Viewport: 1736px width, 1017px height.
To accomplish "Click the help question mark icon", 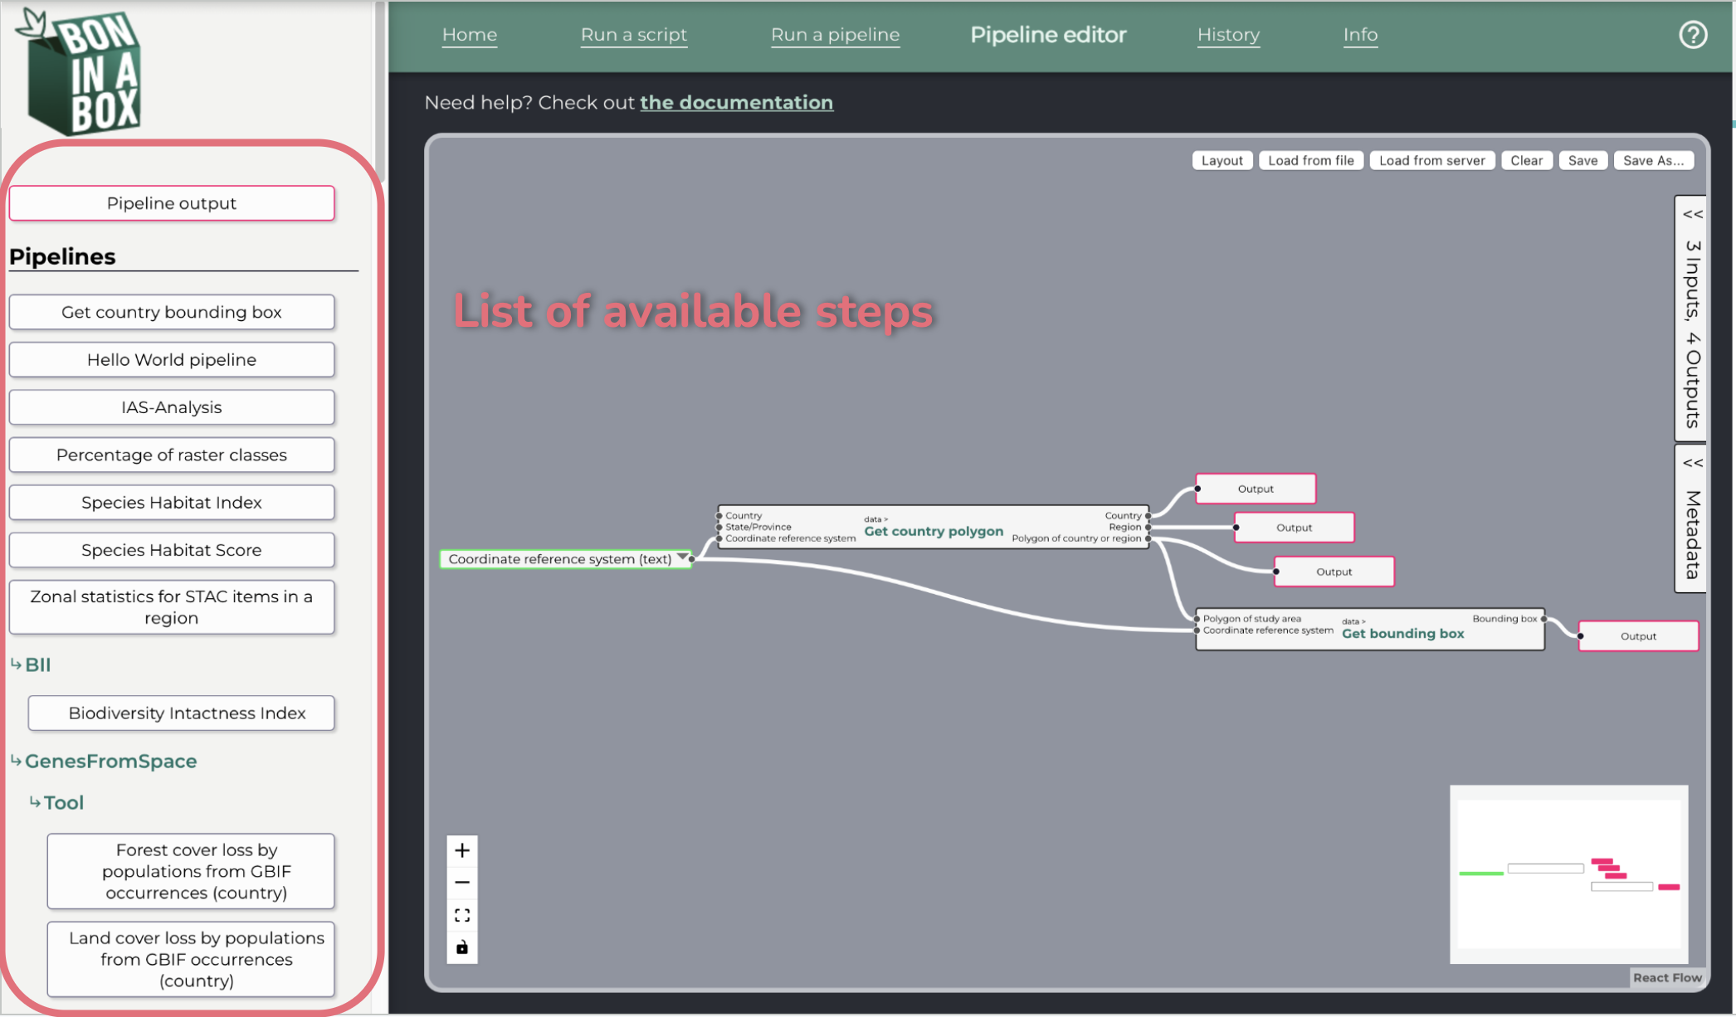I will (1693, 35).
